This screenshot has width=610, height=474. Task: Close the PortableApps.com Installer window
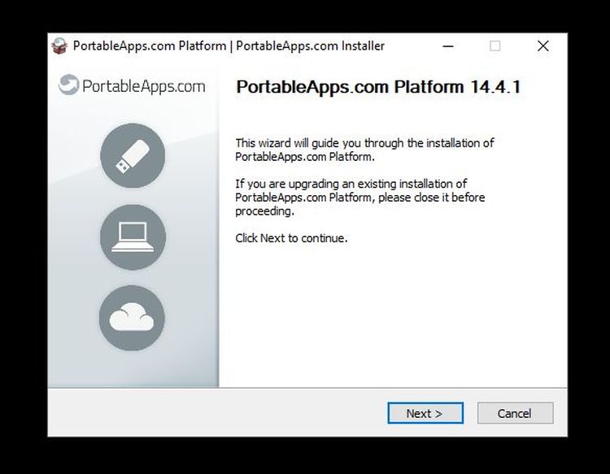point(543,46)
